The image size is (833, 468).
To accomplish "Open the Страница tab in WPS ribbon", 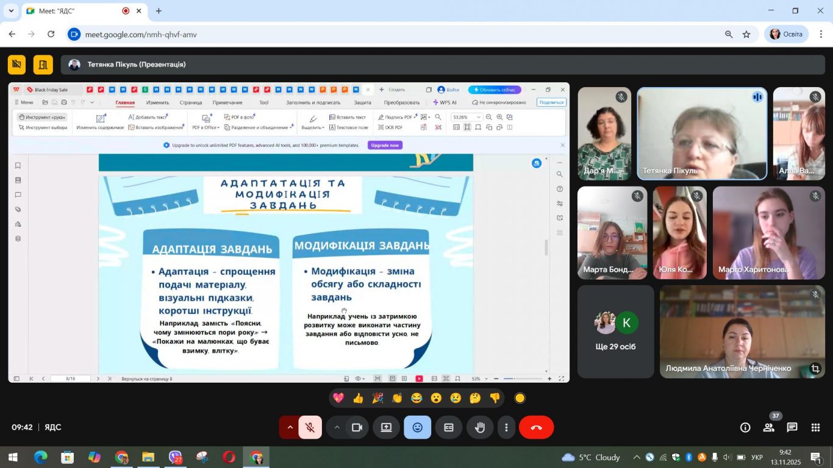I will [x=191, y=102].
